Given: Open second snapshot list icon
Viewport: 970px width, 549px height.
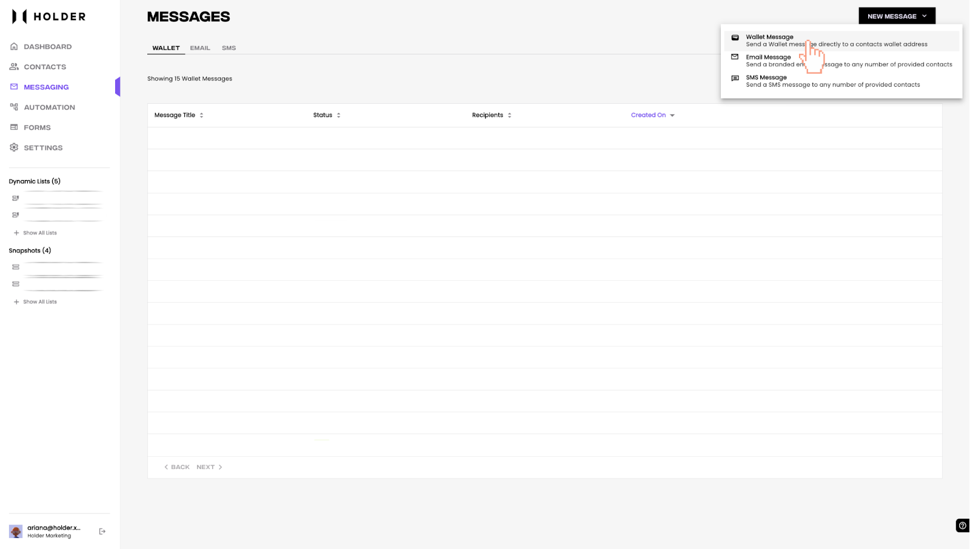Looking at the screenshot, I should (x=16, y=284).
